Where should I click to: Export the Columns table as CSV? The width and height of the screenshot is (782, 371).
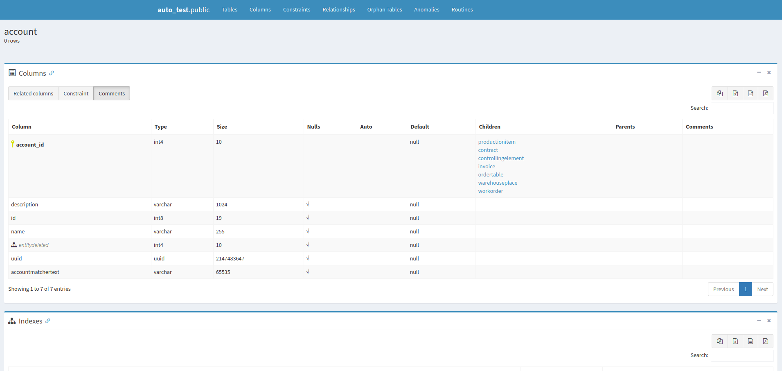coord(750,93)
